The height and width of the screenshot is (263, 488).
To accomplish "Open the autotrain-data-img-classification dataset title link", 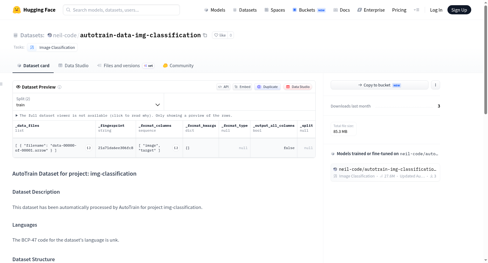I will click(x=140, y=35).
